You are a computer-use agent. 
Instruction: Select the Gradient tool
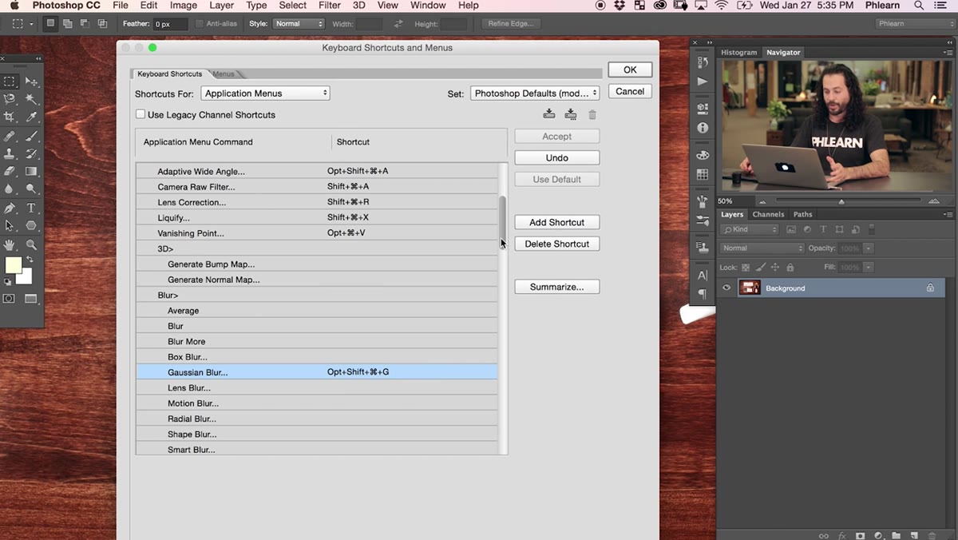(31, 171)
